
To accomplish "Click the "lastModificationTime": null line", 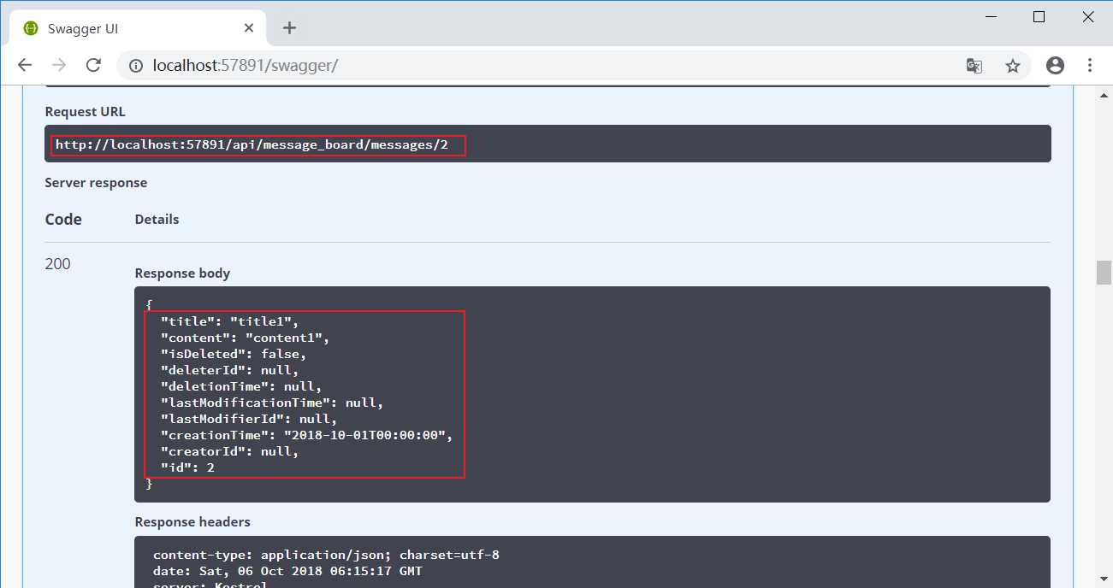I will 272,403.
